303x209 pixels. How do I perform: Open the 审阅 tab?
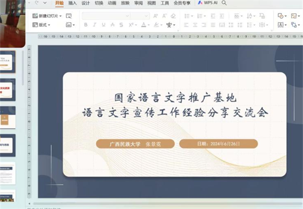click(x=138, y=3)
